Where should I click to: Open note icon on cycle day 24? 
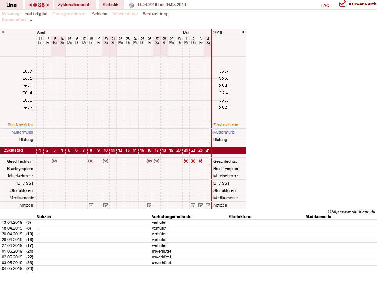coord(208,205)
